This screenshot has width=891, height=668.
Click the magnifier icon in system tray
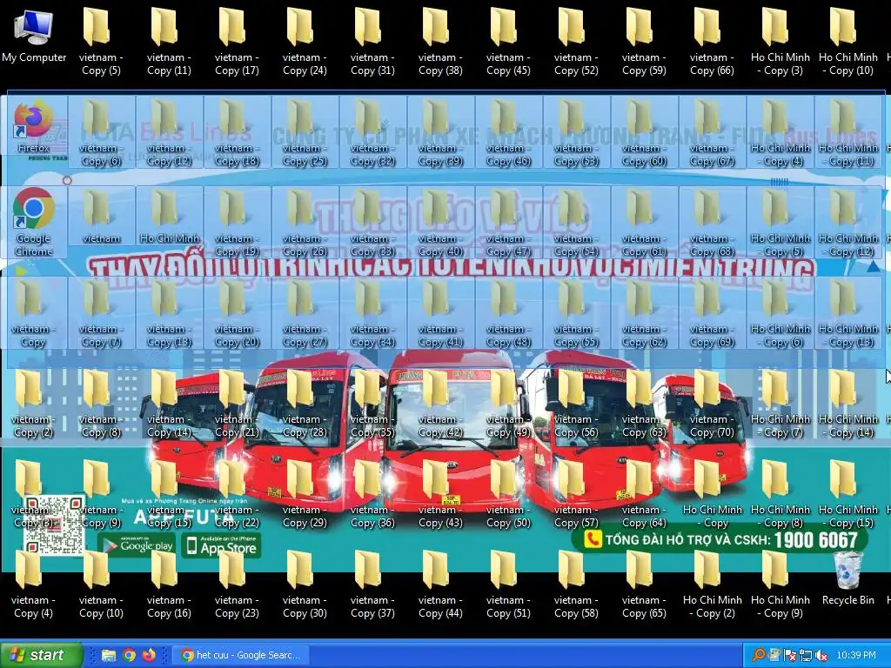tap(758, 655)
